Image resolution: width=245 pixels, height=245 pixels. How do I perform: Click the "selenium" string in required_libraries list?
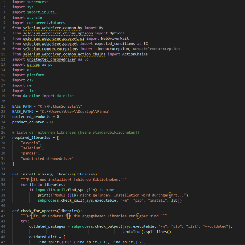[32, 148]
